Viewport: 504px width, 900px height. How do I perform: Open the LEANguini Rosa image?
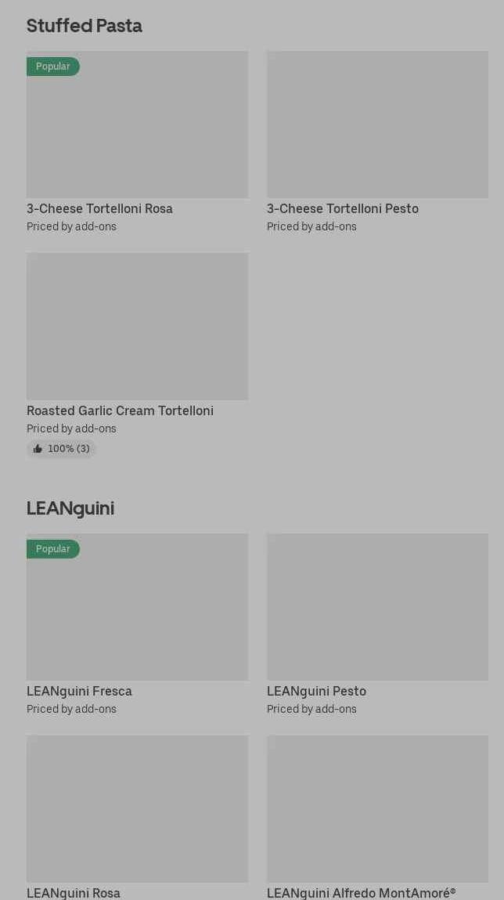point(137,808)
